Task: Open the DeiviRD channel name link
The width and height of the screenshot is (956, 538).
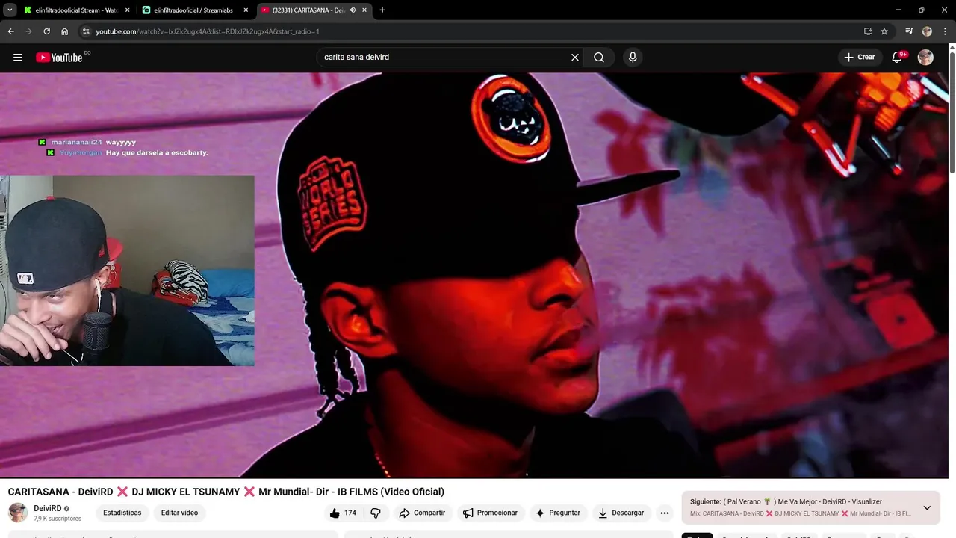Action: click(x=48, y=508)
